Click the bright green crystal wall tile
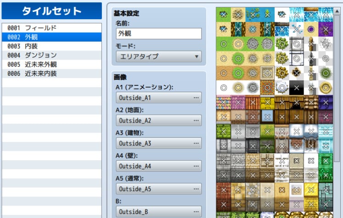The image size is (343, 218). [326, 161]
